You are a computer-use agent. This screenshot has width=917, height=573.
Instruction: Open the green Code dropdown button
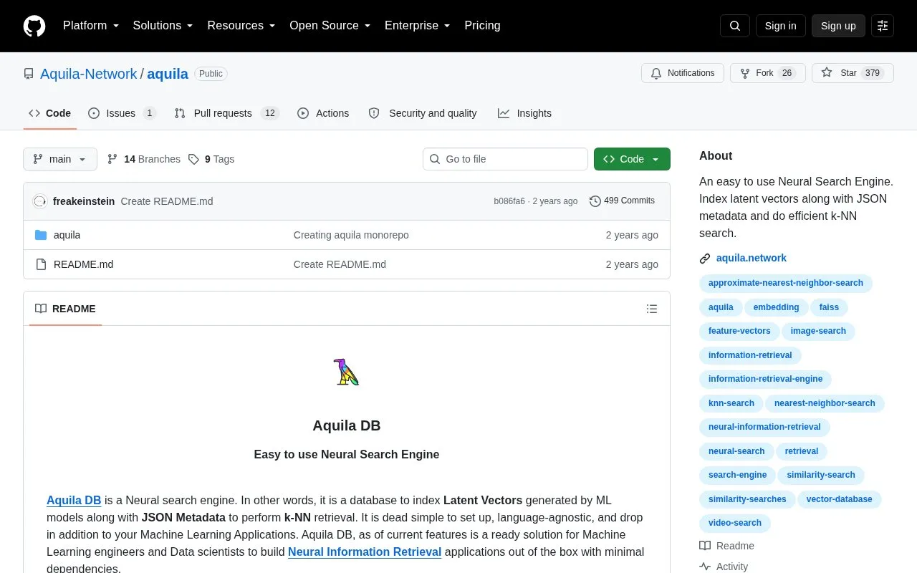point(632,159)
